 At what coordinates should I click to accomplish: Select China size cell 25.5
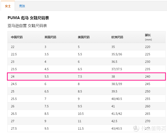(x=14, y=99)
